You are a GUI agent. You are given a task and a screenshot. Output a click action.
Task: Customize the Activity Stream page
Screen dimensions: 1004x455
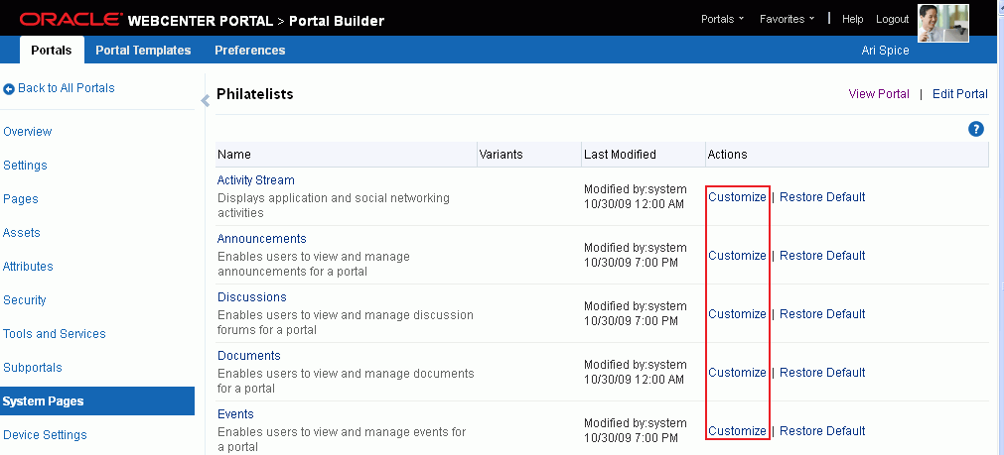[x=737, y=197]
